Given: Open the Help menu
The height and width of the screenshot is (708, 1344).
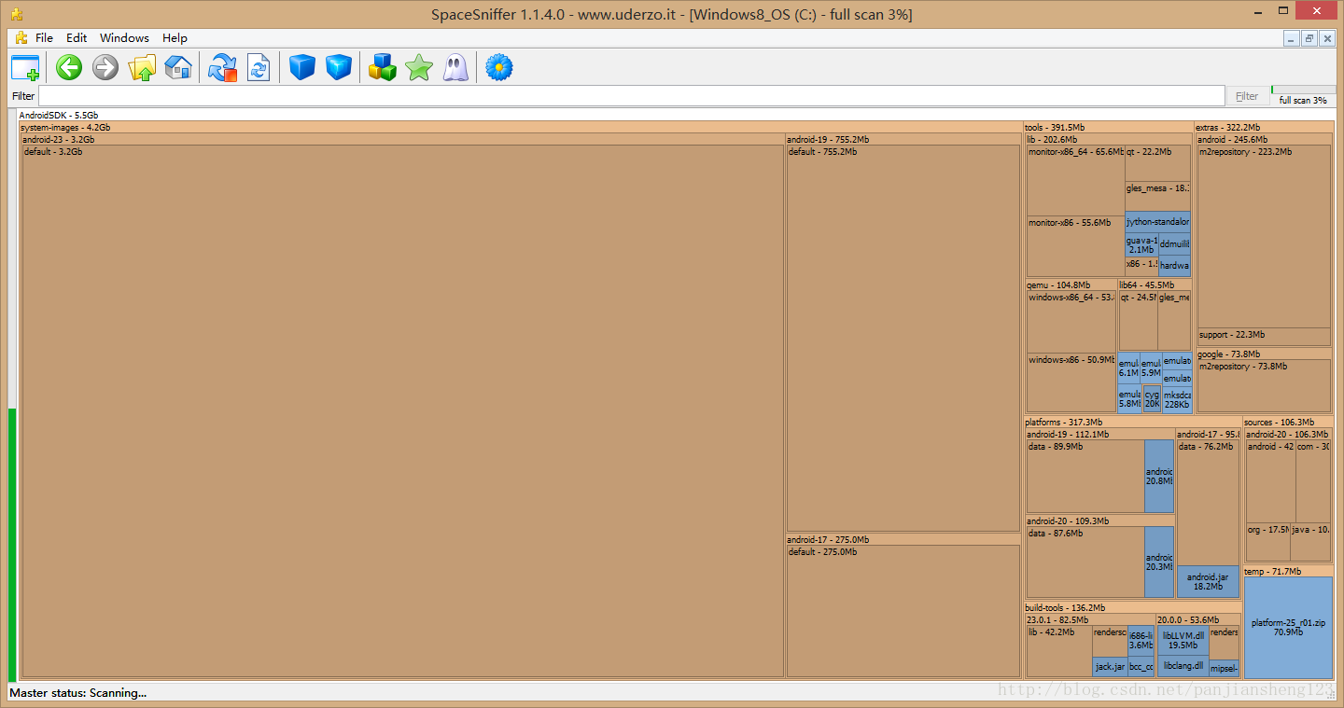Looking at the screenshot, I should pyautogui.click(x=175, y=38).
